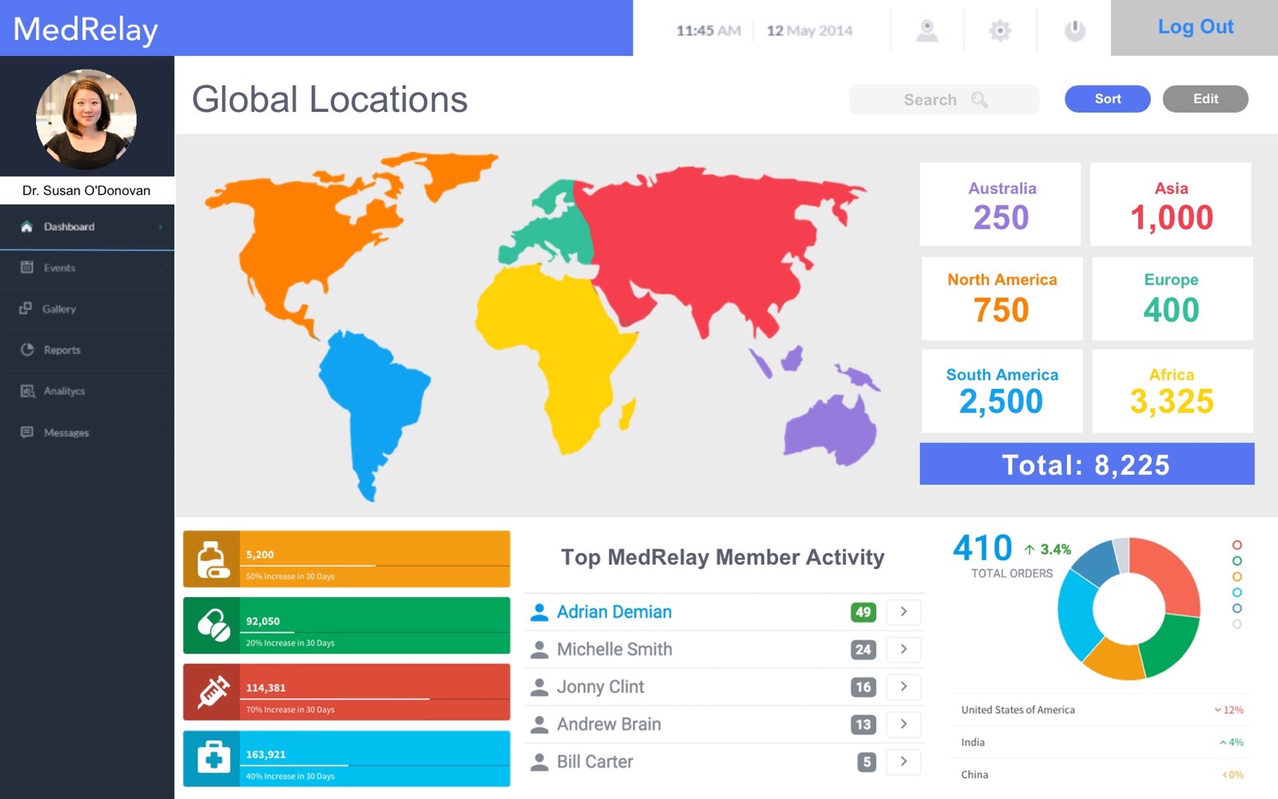
Task: Click the medicine bottle icon on the 5,200 card
Action: 212,559
